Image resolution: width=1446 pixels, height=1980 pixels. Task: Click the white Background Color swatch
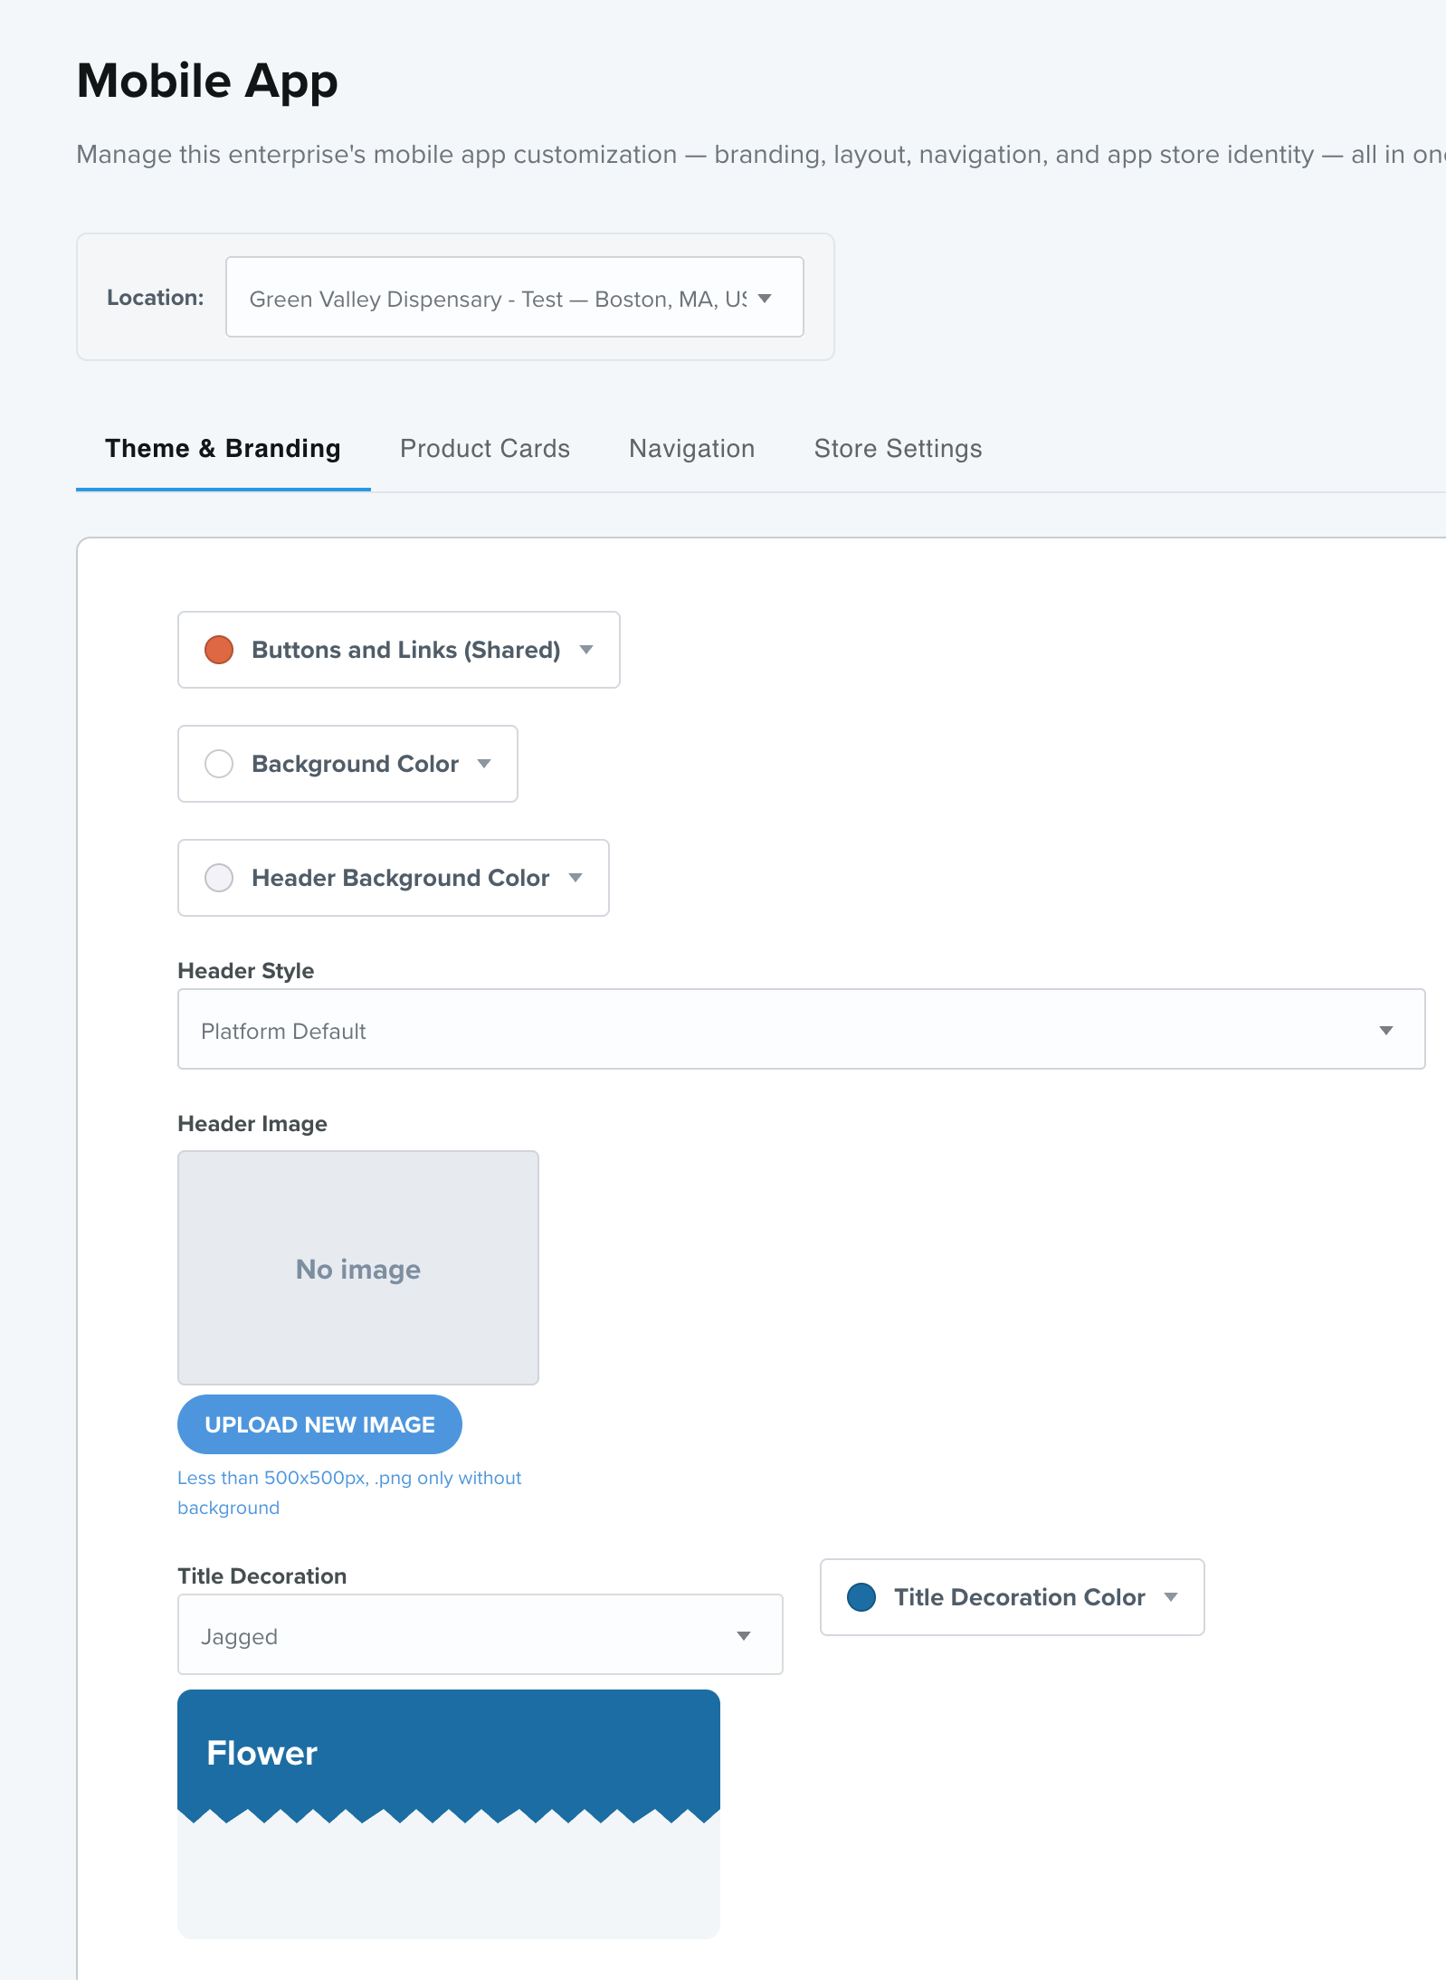(219, 764)
